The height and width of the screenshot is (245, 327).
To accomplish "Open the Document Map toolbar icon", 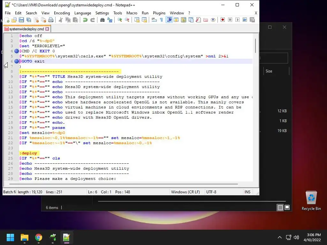I will [184, 20].
